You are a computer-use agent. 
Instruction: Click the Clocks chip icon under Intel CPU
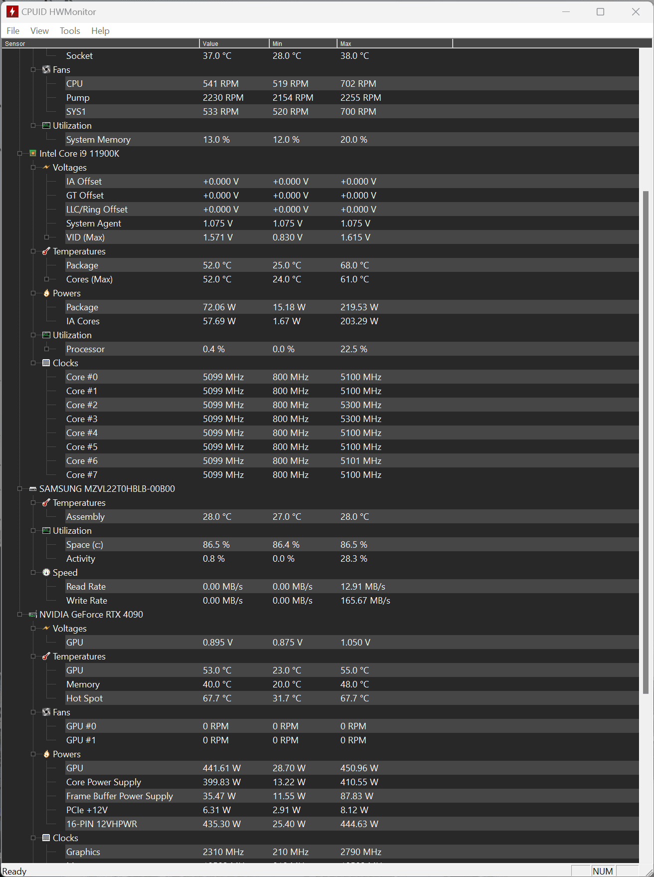pyautogui.click(x=46, y=363)
